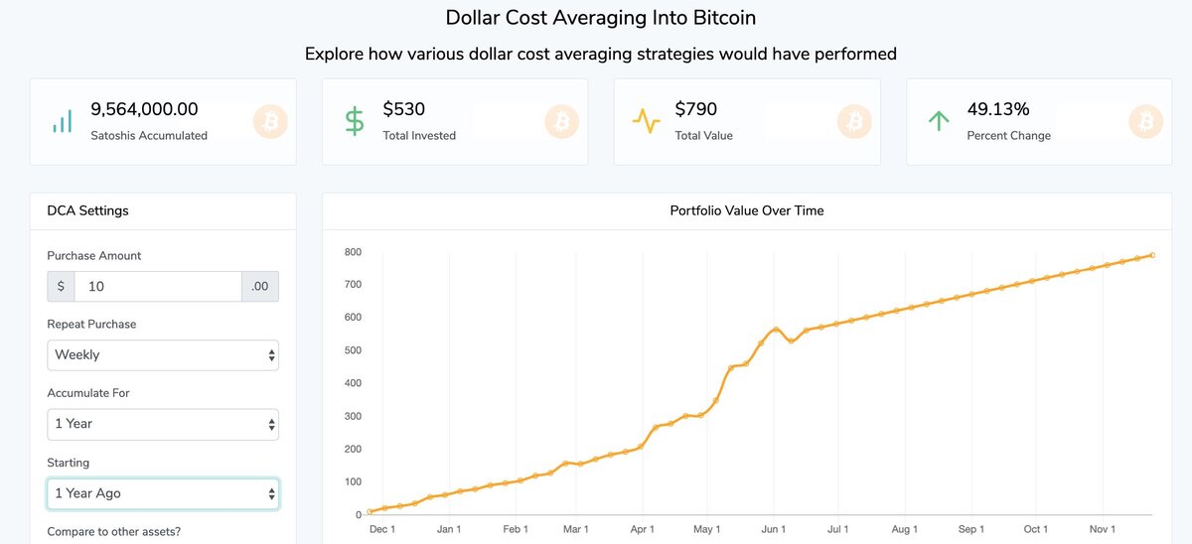This screenshot has height=544, width=1192.
Task: Click the Dollar Cost Averaging Into Bitcoin heading
Action: tap(600, 18)
